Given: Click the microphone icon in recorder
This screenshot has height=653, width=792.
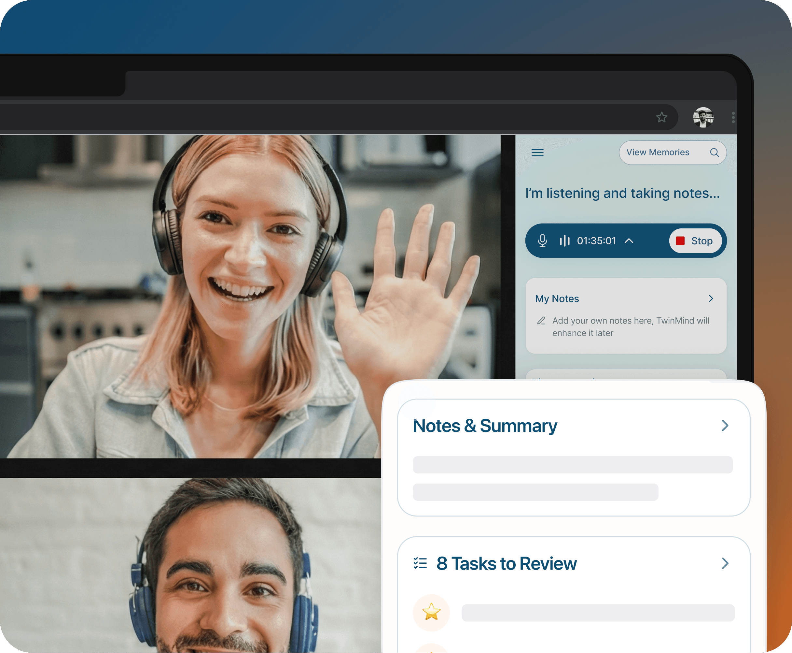Looking at the screenshot, I should pyautogui.click(x=542, y=241).
